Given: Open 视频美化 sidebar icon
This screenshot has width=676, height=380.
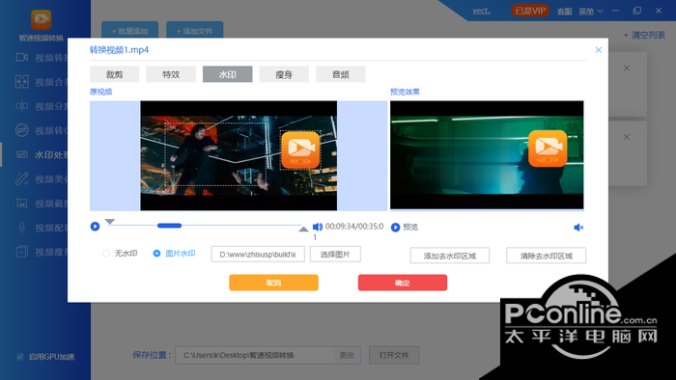Looking at the screenshot, I should (22, 178).
